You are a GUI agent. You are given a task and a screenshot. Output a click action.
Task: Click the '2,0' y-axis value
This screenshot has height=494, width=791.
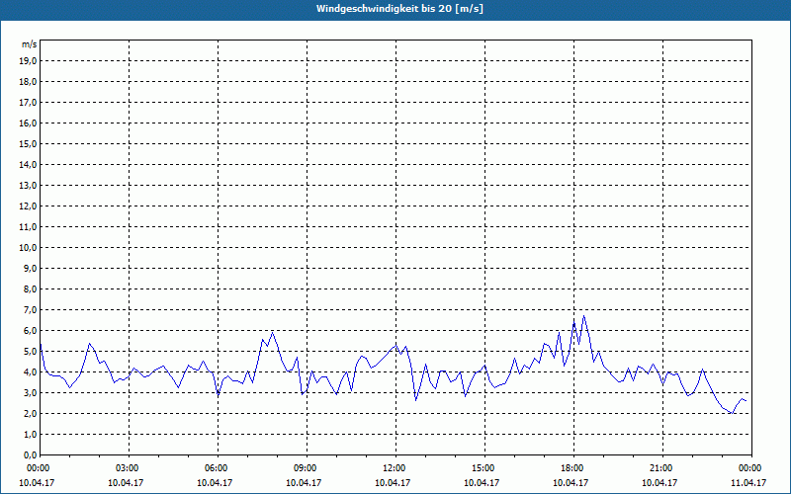pos(31,414)
